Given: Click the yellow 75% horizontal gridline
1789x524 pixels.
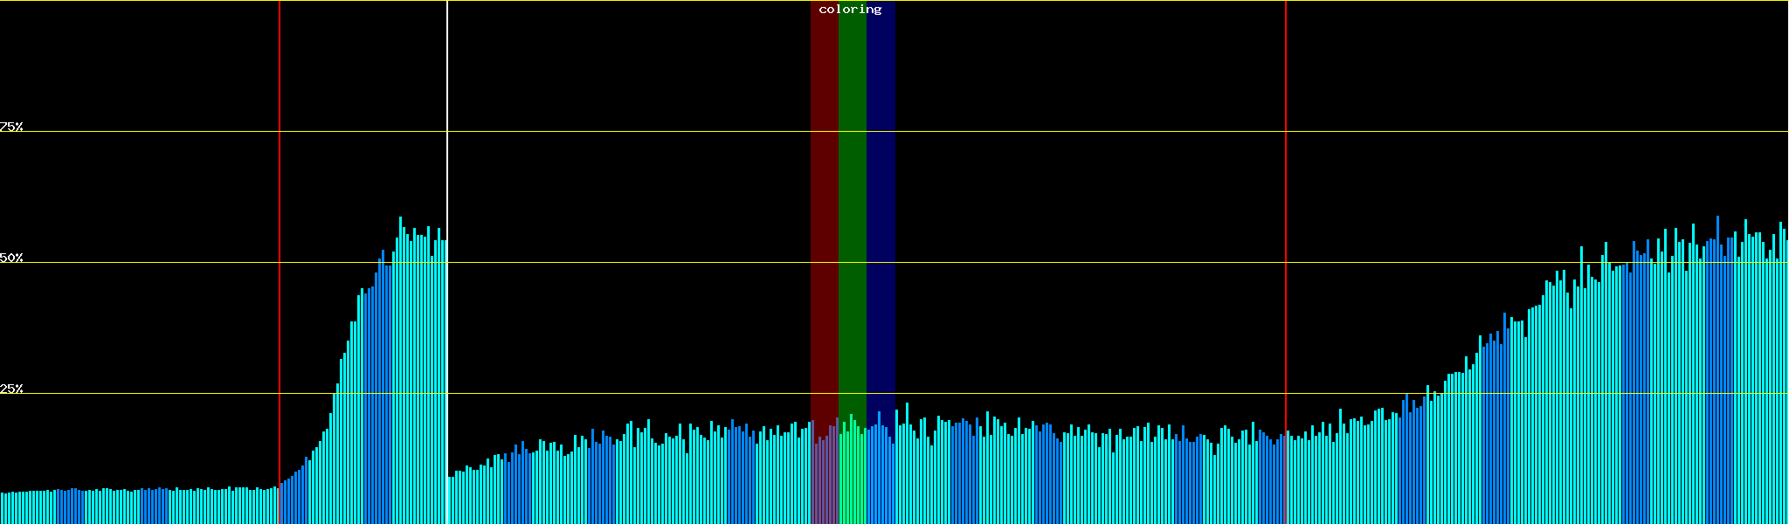Looking at the screenshot, I should click(1048, 132).
